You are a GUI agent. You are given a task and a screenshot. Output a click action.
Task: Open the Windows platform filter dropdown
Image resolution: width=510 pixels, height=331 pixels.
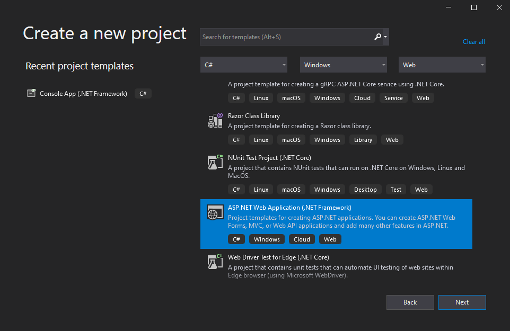pyautogui.click(x=343, y=65)
